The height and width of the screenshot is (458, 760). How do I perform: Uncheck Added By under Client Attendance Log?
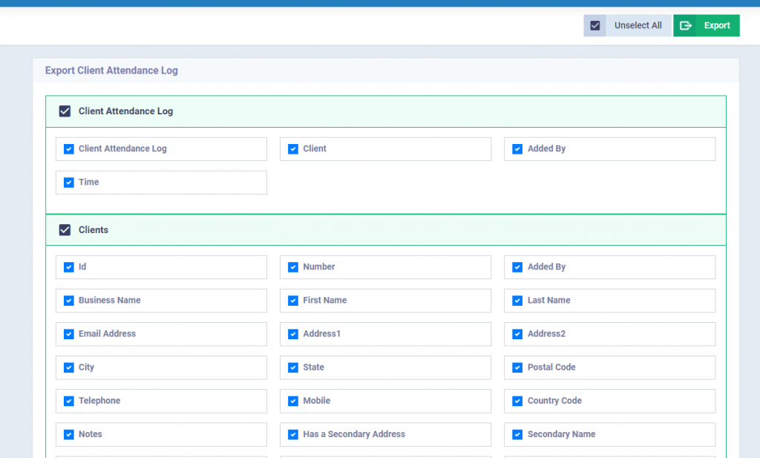[517, 148]
